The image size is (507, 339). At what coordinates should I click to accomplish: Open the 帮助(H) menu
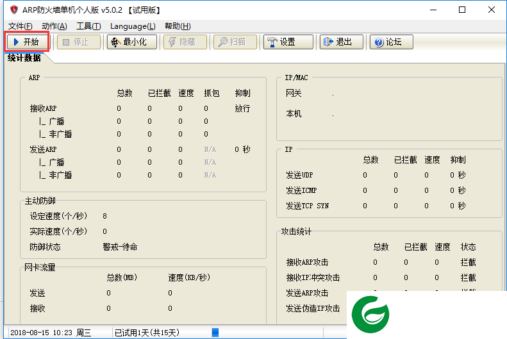(x=178, y=26)
